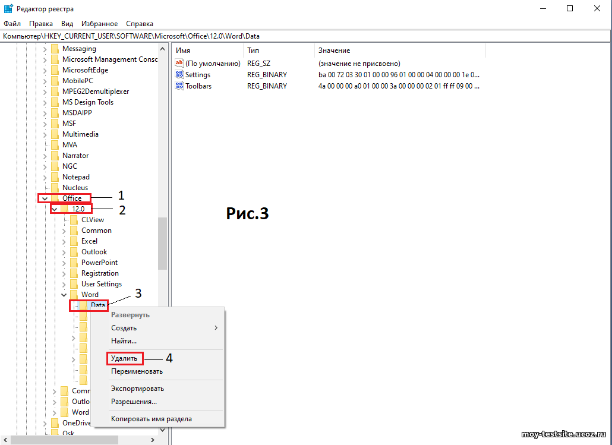Open the Избранное menu

pos(99,24)
